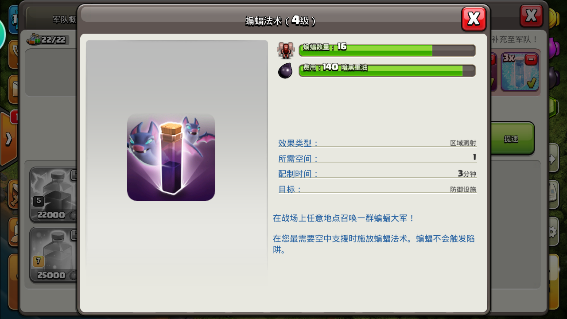Click the bat quantity icon
This screenshot has height=319, width=567.
point(286,50)
